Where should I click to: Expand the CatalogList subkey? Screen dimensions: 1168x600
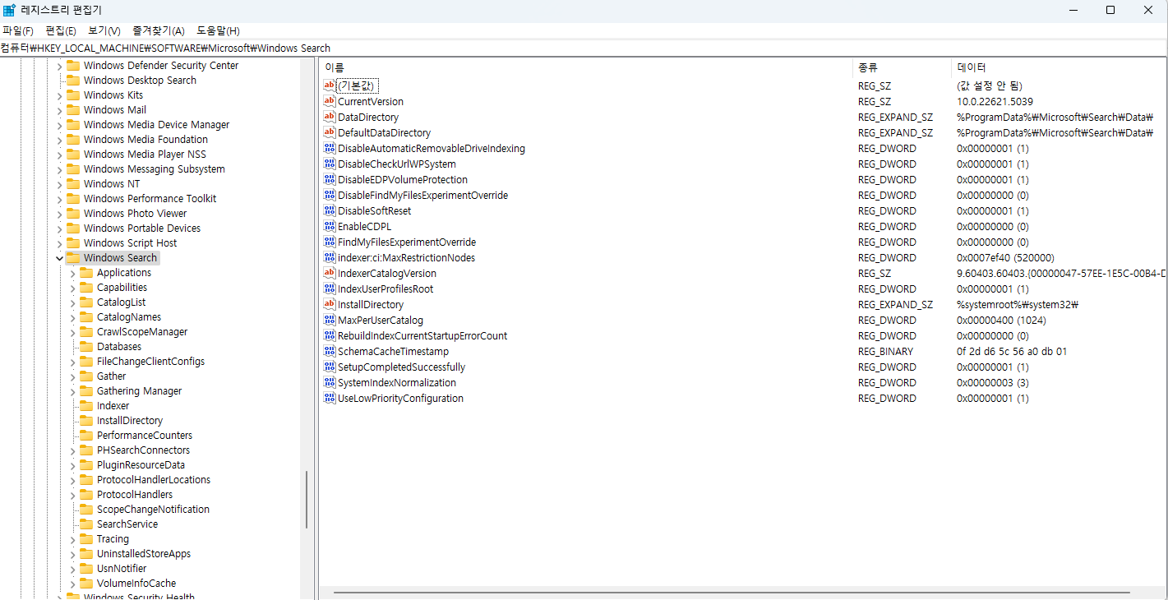tap(72, 302)
